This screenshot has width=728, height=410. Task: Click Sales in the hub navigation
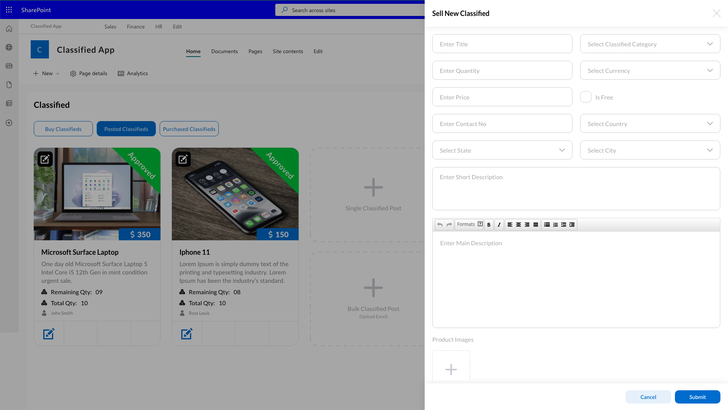pos(110,27)
